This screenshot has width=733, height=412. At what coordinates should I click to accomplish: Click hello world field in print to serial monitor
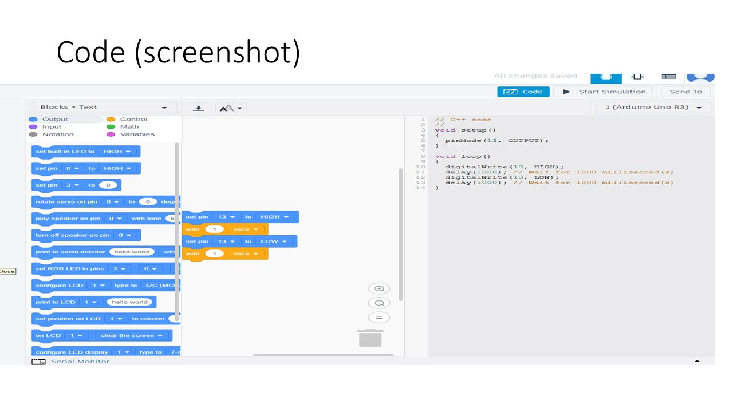[x=132, y=252]
